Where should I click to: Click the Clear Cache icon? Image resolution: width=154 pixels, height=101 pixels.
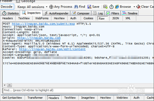pyautogui.click(x=138, y=7)
